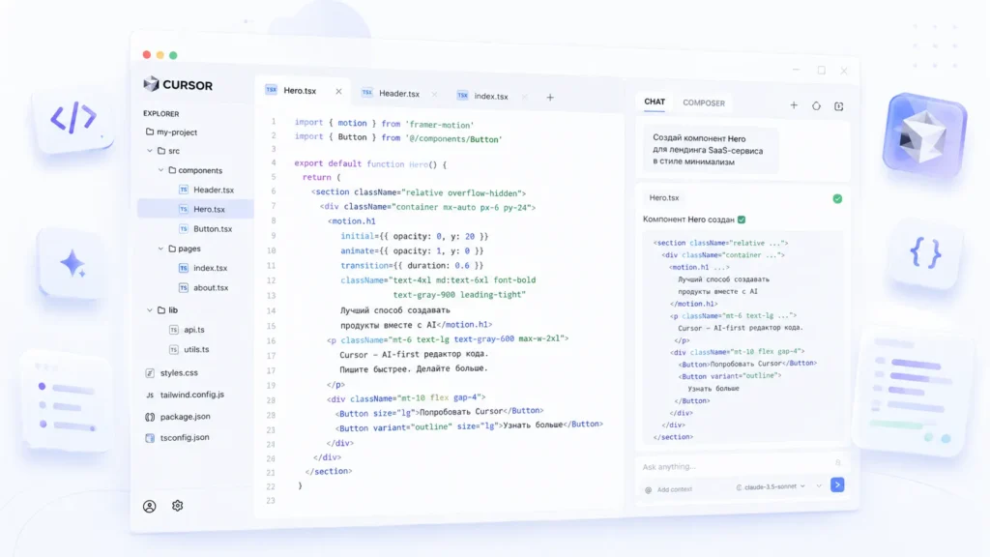Click the attachment icon in chat input
Viewport: 990px width, 557px height.
(x=838, y=463)
